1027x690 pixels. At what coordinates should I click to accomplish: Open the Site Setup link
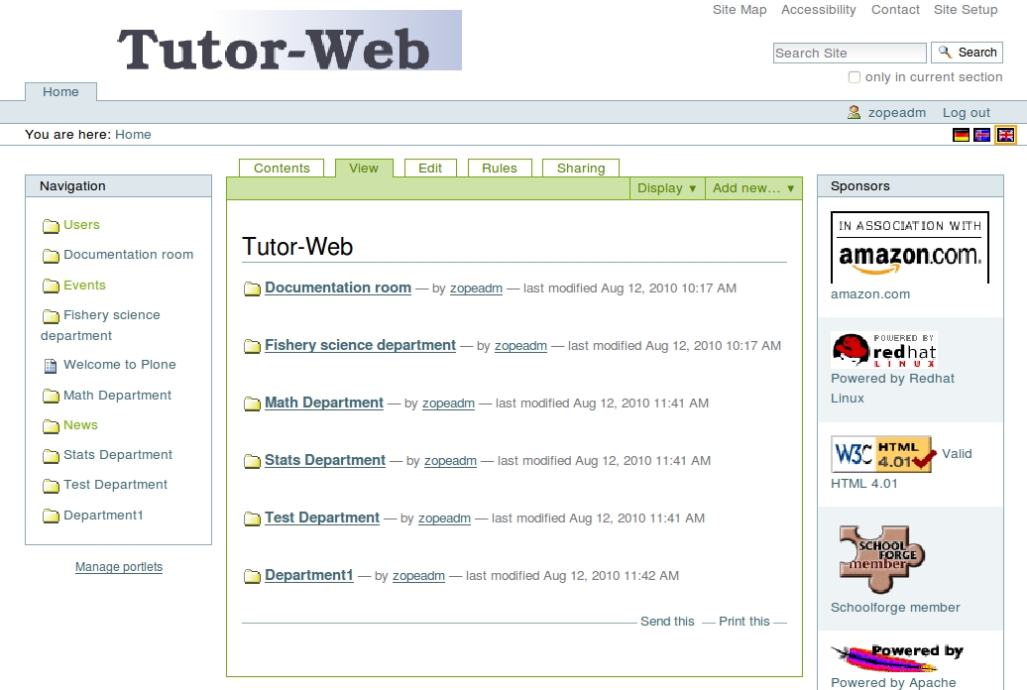(x=966, y=10)
